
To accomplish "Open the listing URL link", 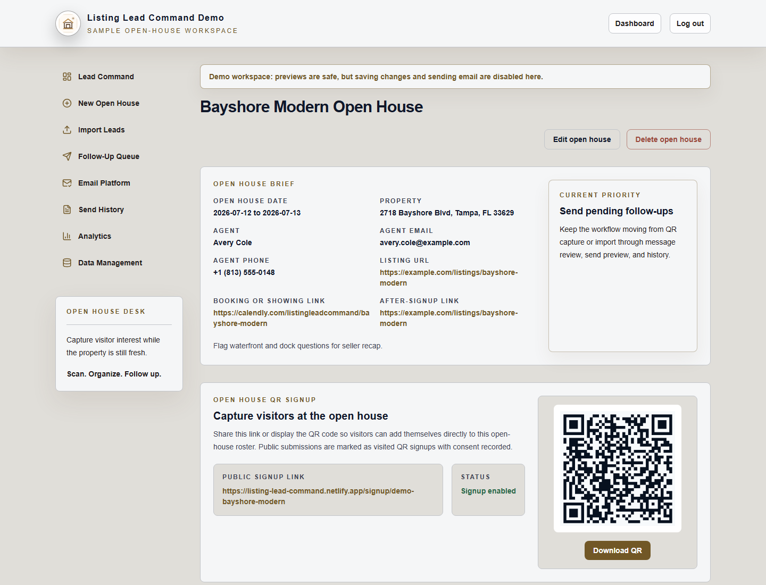I will tap(448, 278).
